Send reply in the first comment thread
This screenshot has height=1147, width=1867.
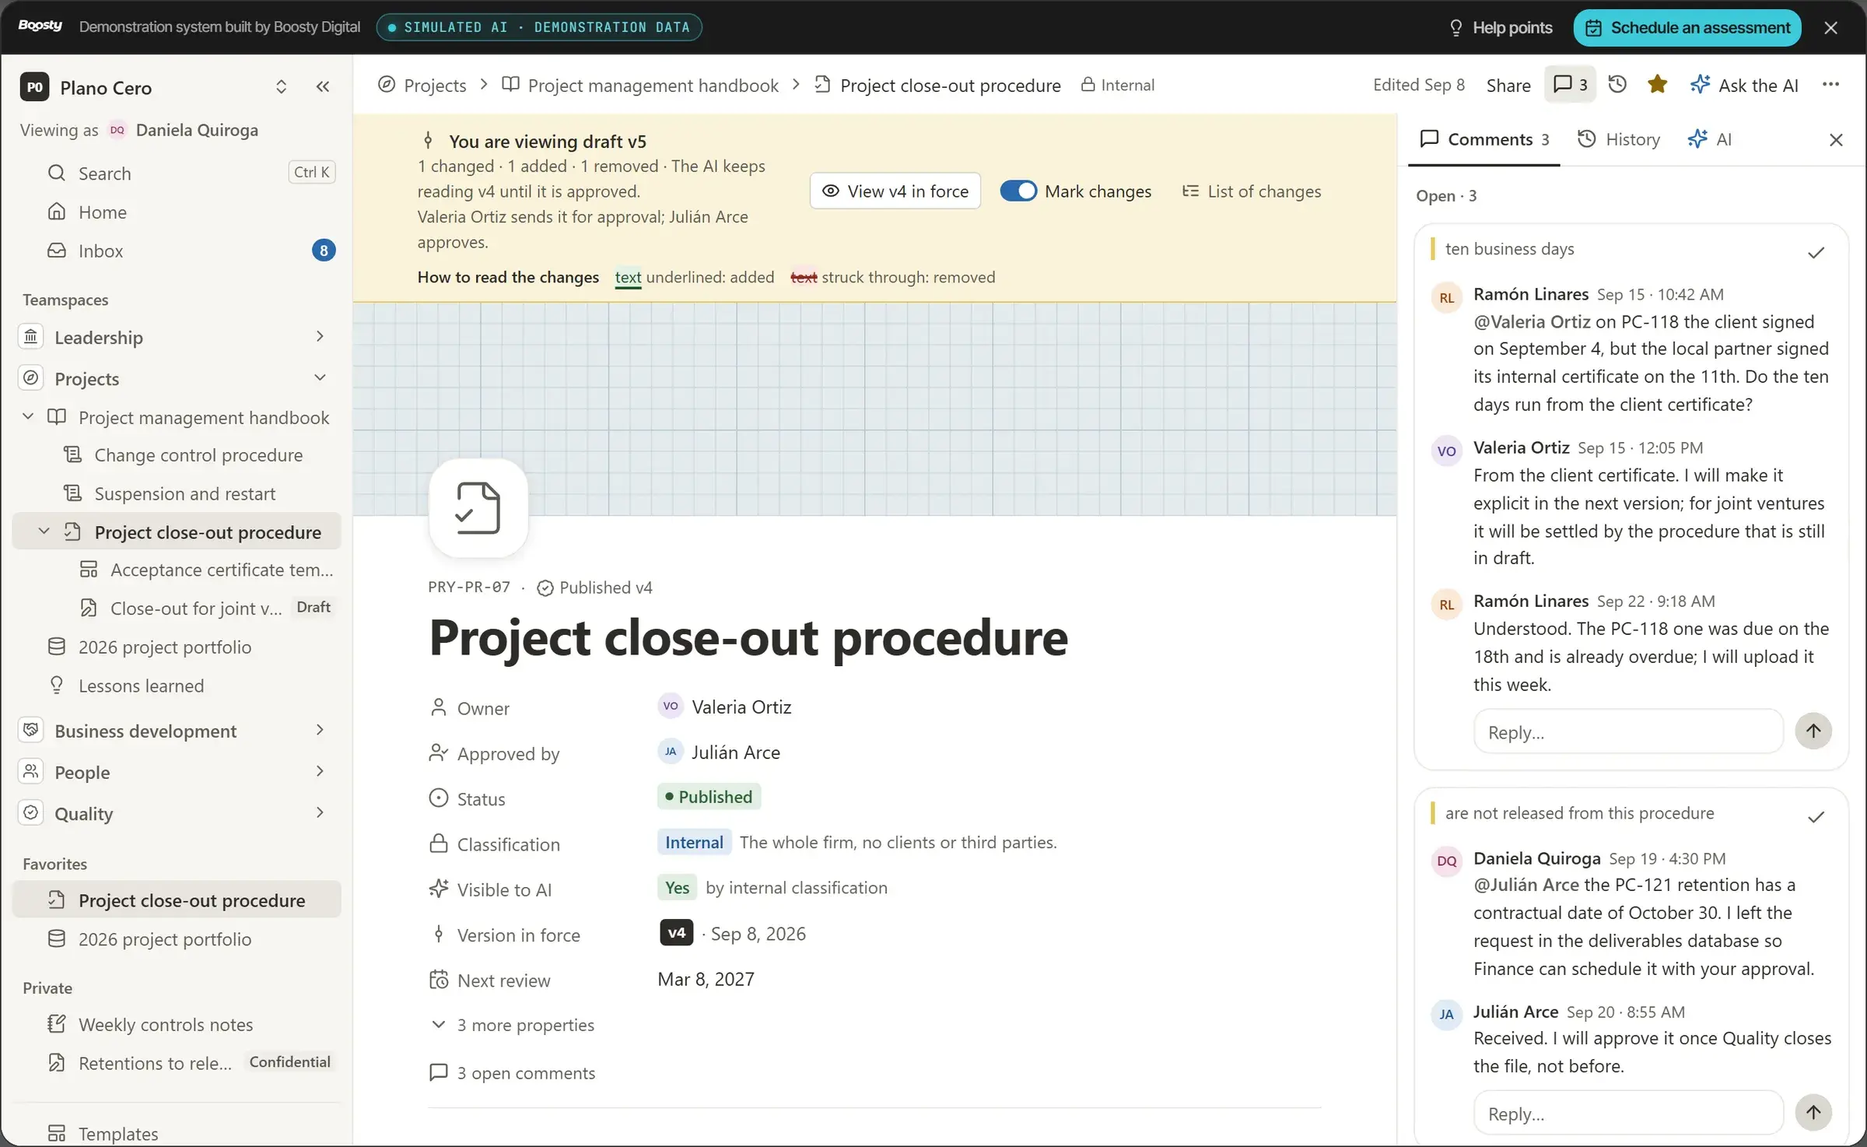click(1813, 731)
